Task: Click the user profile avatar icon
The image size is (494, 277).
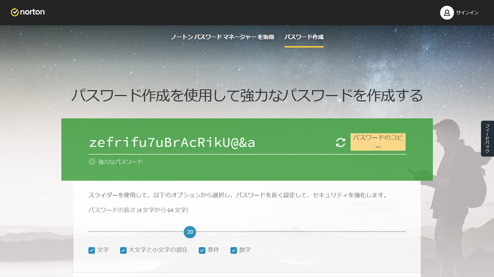Action: tap(447, 13)
